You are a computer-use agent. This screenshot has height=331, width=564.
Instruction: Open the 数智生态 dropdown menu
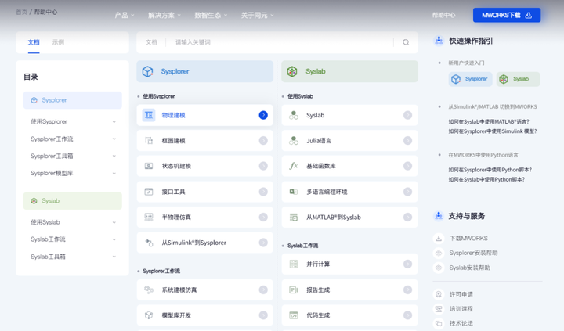[211, 15]
